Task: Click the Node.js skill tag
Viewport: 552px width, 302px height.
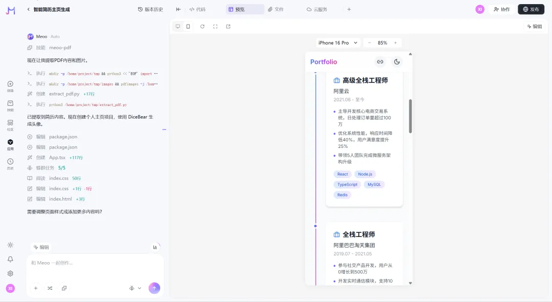Action: click(x=365, y=174)
